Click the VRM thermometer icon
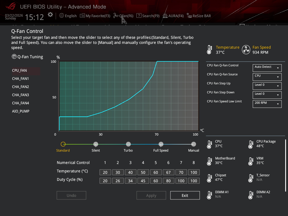The width and height of the screenshot is (288, 216). point(251,161)
